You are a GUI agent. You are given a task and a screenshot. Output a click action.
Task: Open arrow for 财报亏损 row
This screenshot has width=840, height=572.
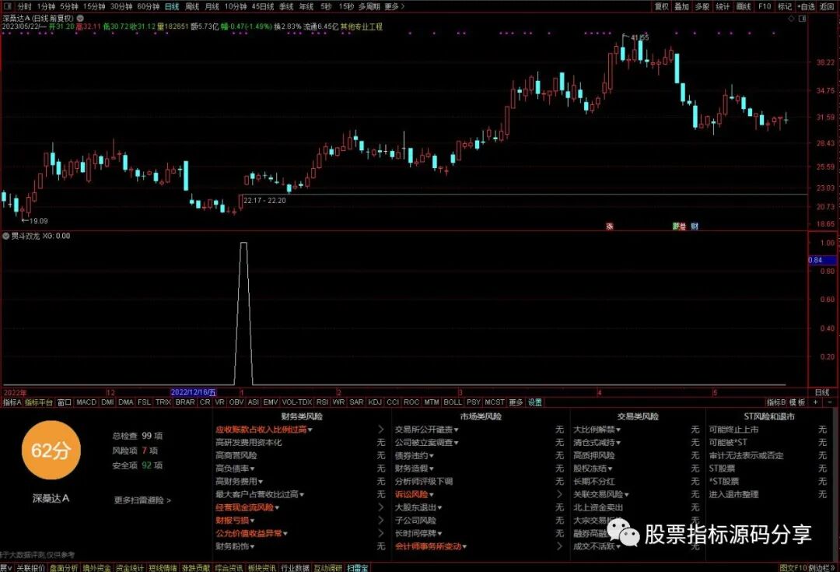(x=381, y=520)
